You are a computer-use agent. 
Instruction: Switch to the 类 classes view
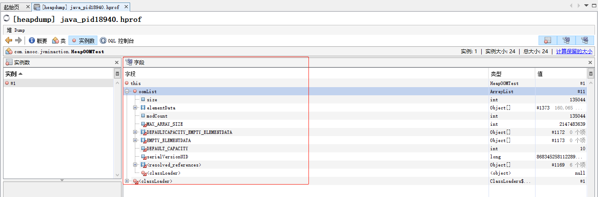click(x=59, y=41)
